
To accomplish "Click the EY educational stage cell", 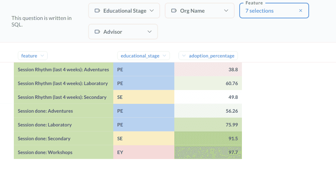I will (144, 152).
